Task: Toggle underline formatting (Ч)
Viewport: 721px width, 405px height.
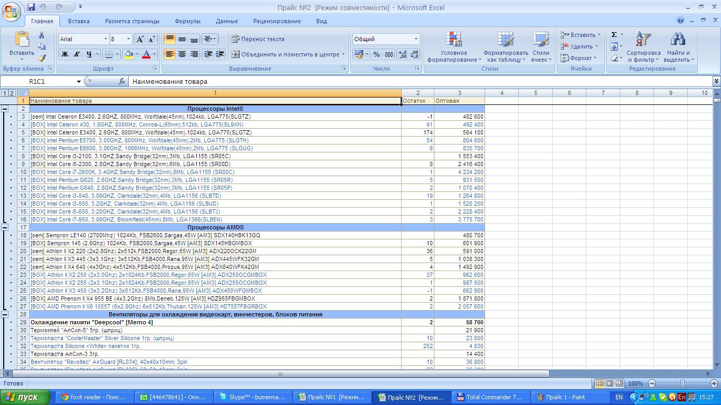Action: (x=89, y=54)
